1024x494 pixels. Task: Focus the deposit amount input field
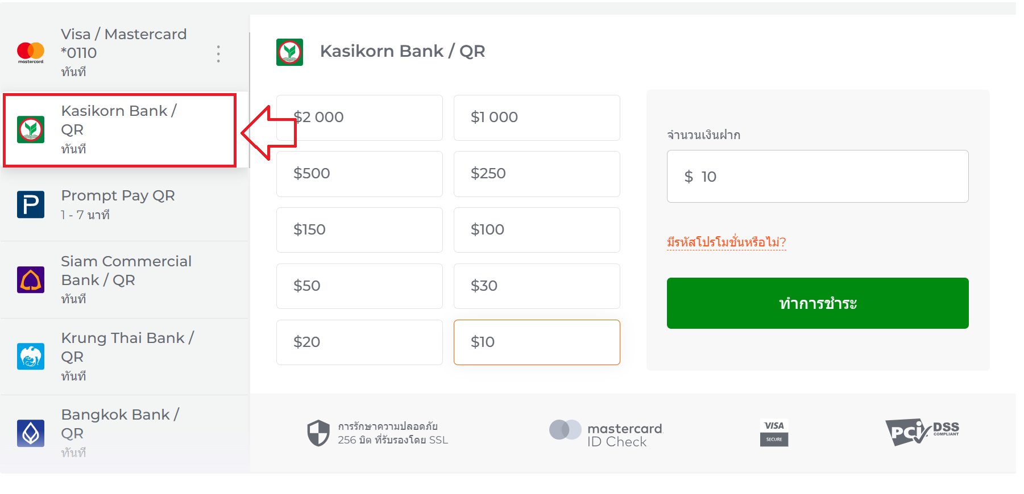click(818, 177)
